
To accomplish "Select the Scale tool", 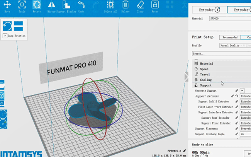I will pyautogui.click(x=22, y=7).
